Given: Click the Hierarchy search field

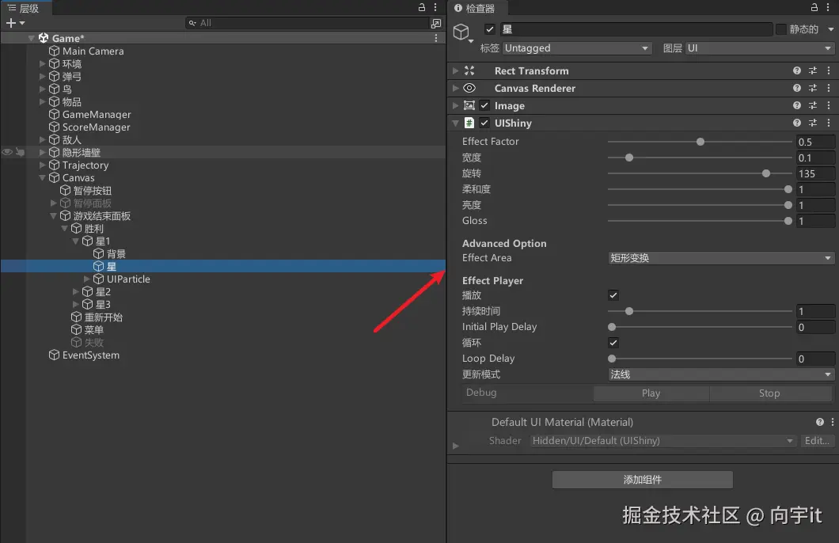Looking at the screenshot, I should (x=308, y=23).
